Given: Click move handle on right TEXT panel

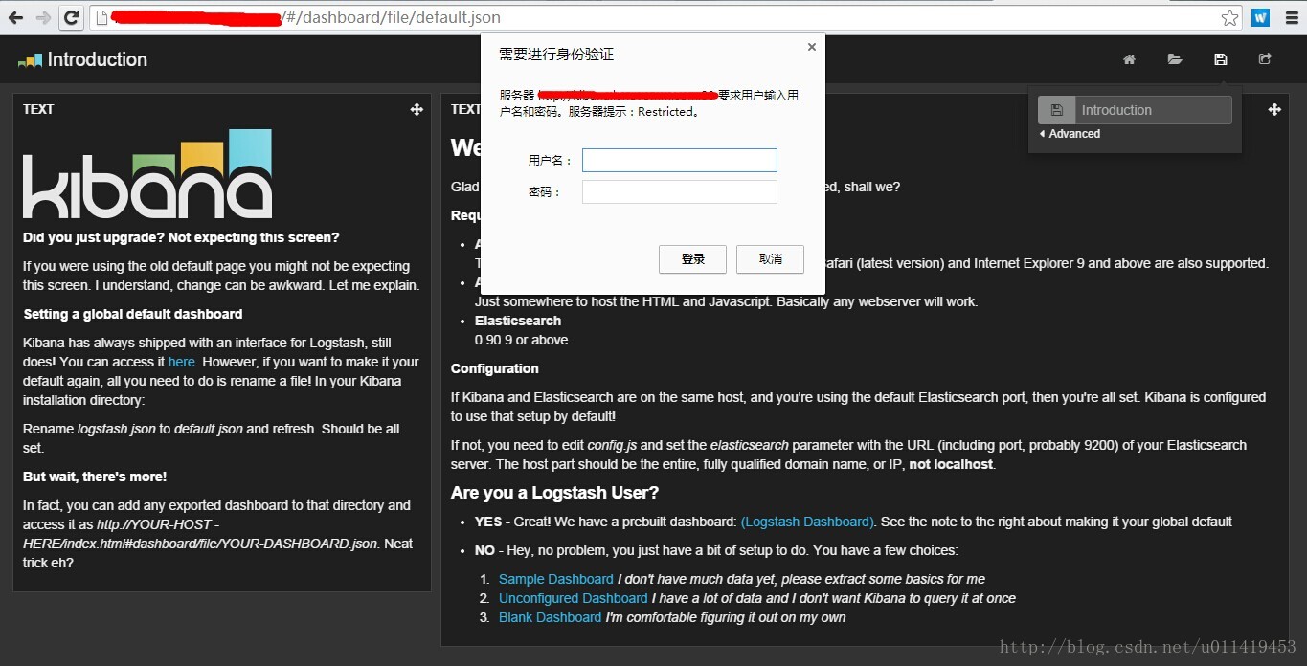Looking at the screenshot, I should click(x=1274, y=110).
